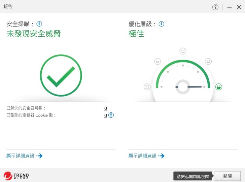
Task: Click the green happy face on gauge
Action: pyautogui.click(x=219, y=87)
